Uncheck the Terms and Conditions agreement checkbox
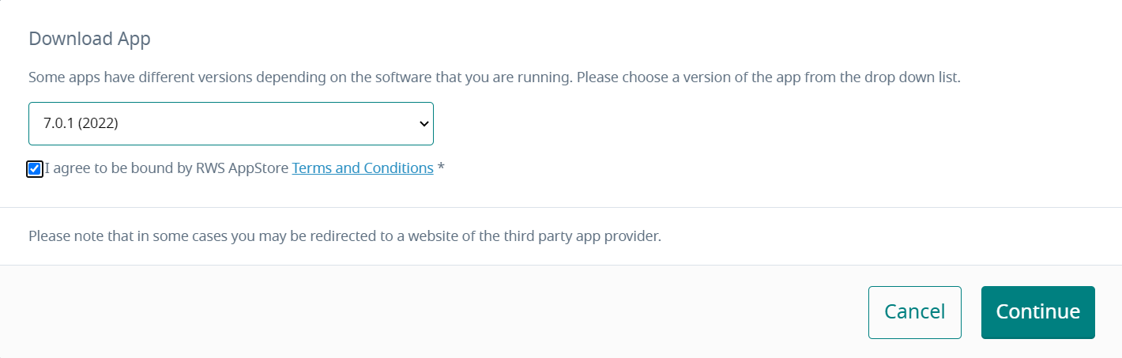 click(x=35, y=168)
